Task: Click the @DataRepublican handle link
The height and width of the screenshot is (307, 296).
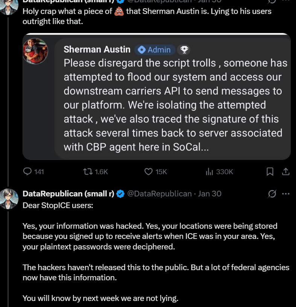Action: pos(159,194)
